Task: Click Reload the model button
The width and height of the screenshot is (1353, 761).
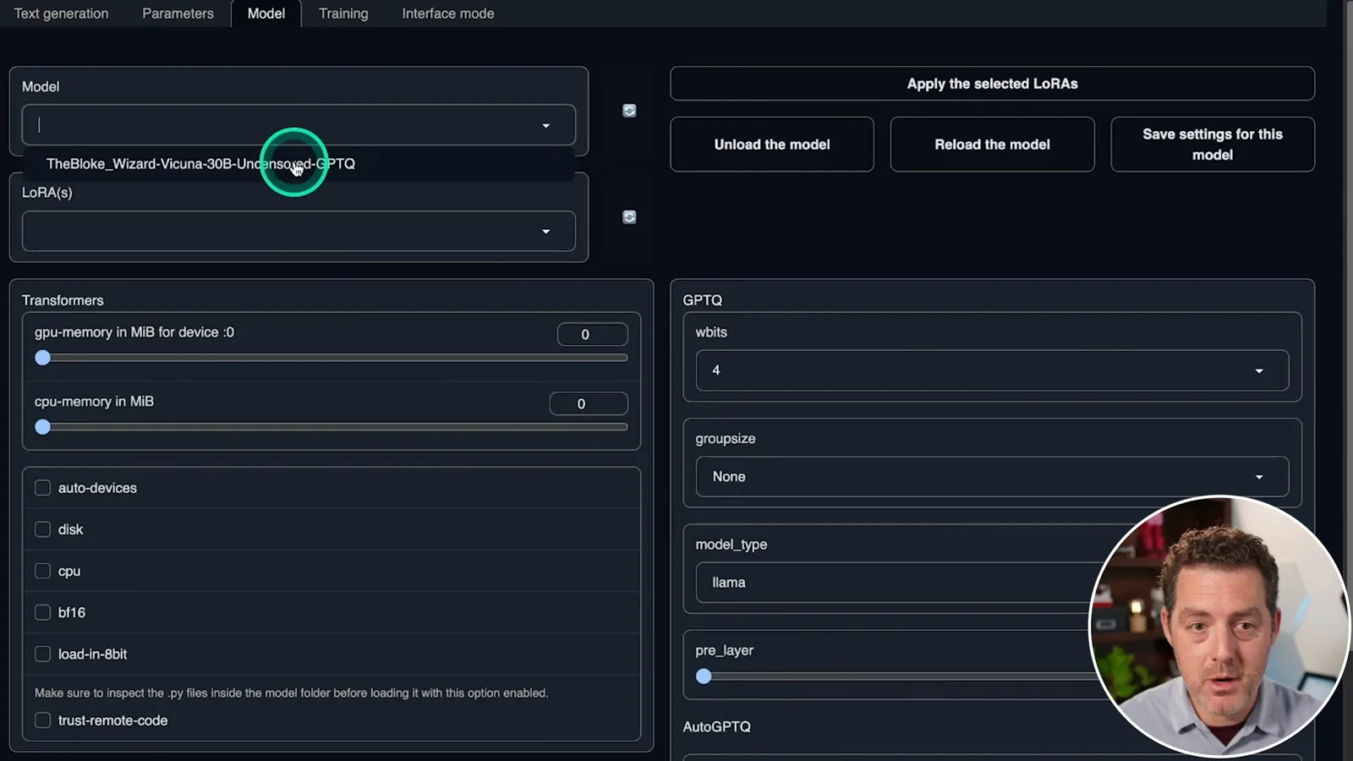Action: pos(992,145)
